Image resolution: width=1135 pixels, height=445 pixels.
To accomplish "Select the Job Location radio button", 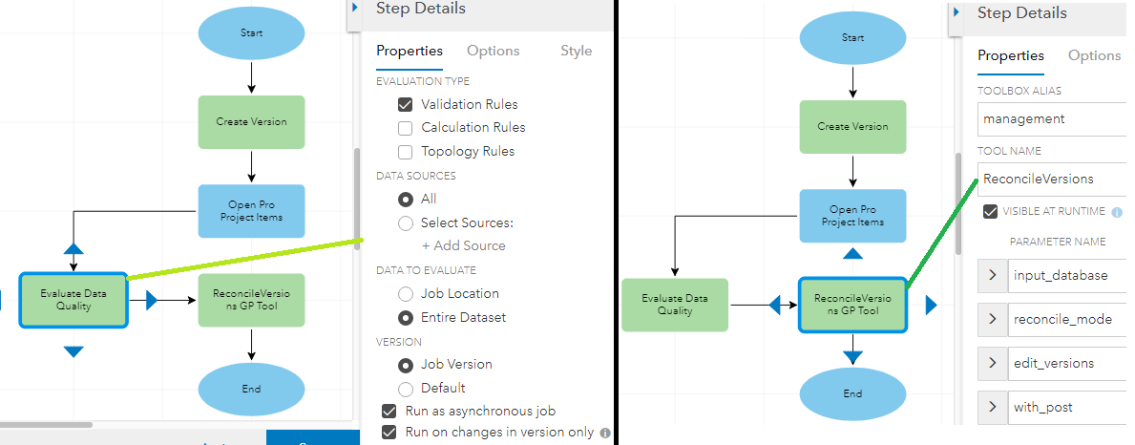I will point(405,293).
